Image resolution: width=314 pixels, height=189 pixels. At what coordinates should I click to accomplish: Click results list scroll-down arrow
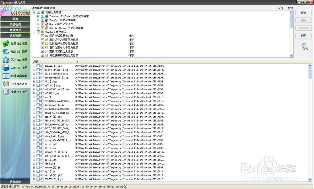(310, 180)
